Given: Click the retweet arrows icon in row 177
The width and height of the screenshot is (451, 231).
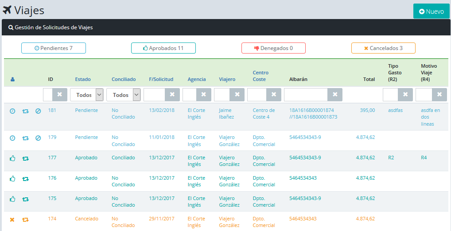Looking at the screenshot, I should (x=26, y=158).
